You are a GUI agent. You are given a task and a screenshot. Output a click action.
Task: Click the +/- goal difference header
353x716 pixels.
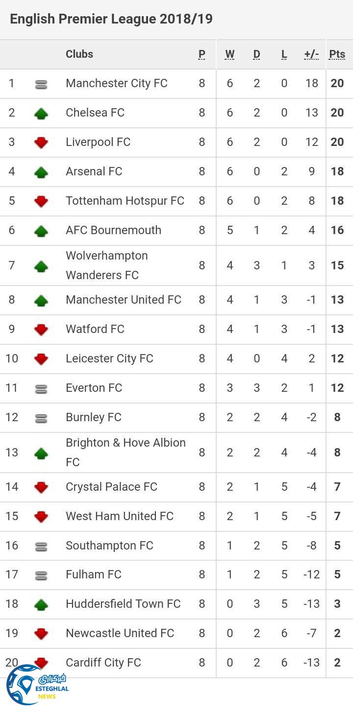311,54
